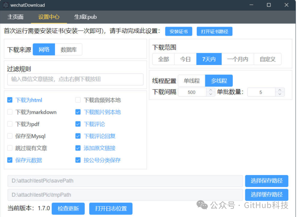Enable 保存至Mysql storage
The width and height of the screenshot is (298, 217).
10,136
